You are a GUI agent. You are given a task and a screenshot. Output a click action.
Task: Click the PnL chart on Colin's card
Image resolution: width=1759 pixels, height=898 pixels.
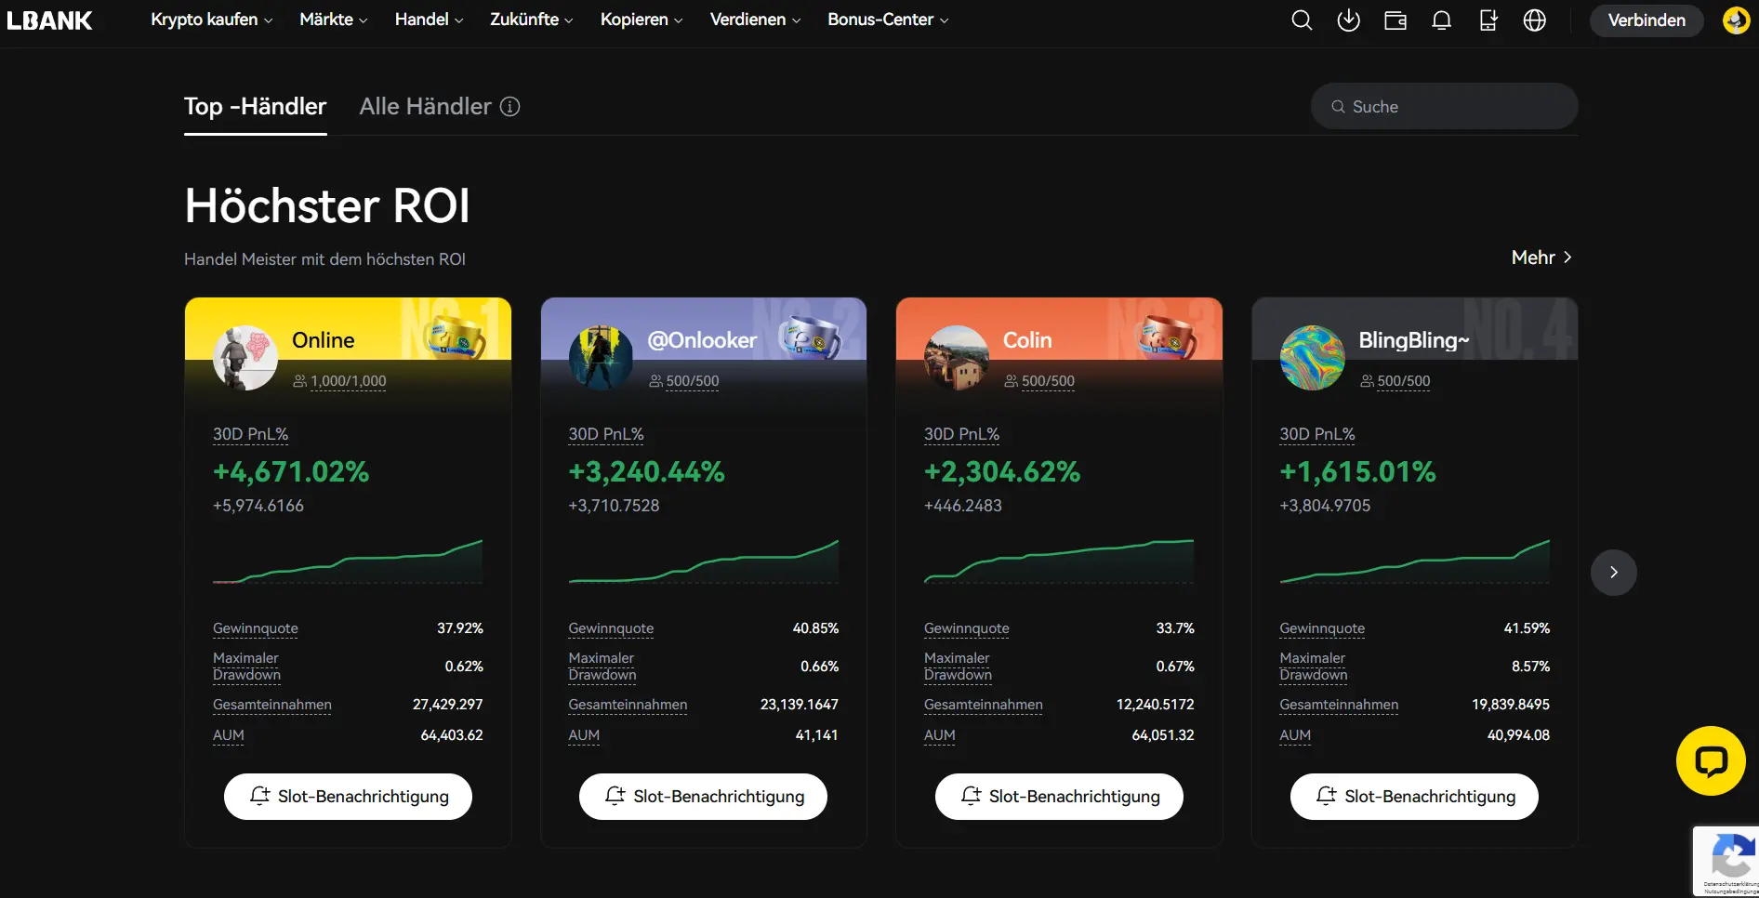coord(1059,561)
